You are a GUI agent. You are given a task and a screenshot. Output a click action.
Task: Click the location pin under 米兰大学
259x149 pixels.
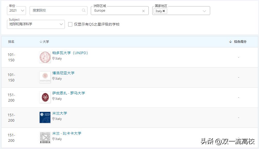click(54, 119)
